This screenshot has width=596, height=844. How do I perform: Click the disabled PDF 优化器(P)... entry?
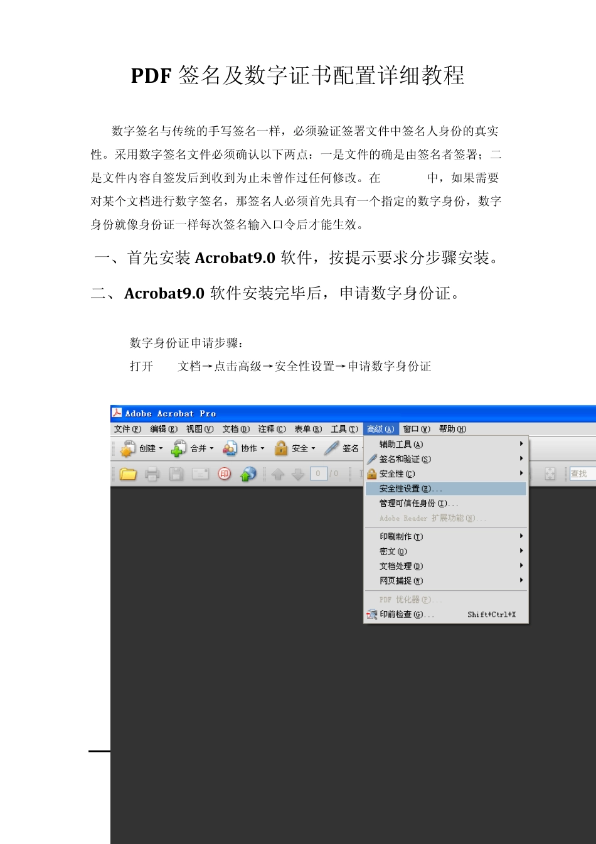pos(446,600)
